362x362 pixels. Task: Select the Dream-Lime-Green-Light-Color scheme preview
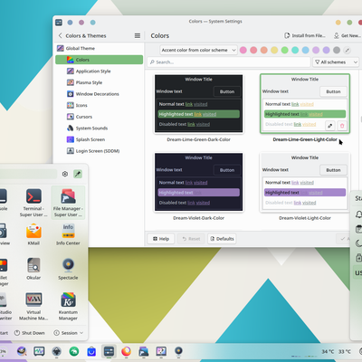[x=305, y=103]
